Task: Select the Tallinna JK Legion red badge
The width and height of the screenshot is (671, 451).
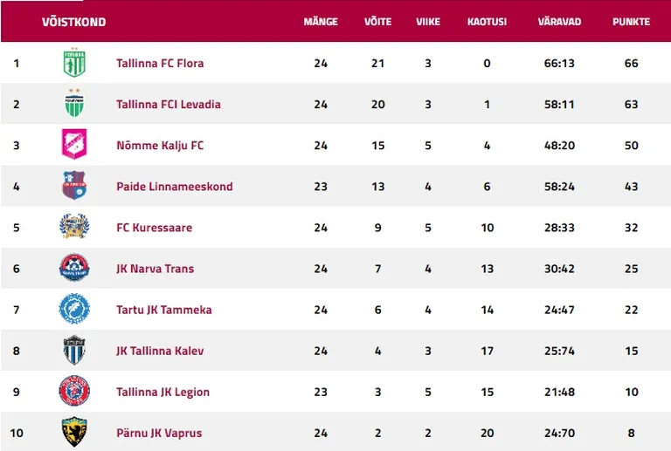Action: [74, 391]
